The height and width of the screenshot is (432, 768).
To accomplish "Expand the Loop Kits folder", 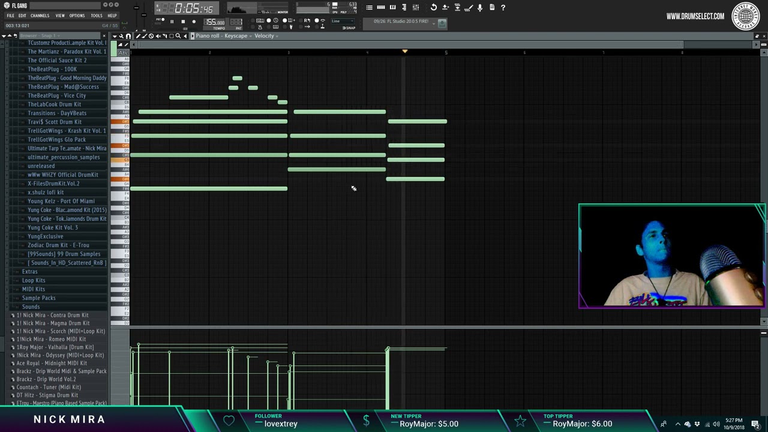I will pos(33,280).
